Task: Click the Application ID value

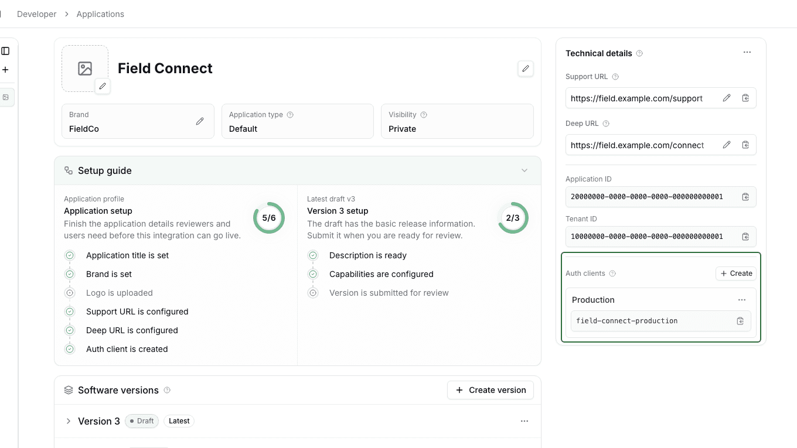Action: point(647,197)
